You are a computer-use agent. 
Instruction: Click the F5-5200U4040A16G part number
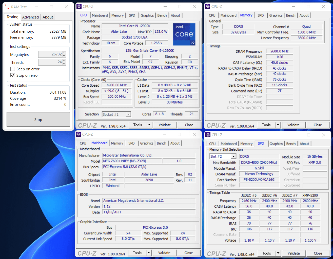(x=259, y=180)
